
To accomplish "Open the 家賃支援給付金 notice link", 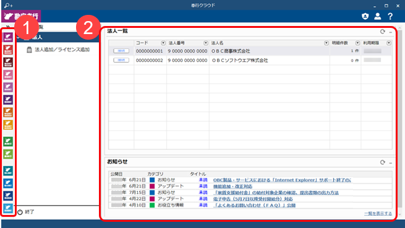I will coord(276,193).
